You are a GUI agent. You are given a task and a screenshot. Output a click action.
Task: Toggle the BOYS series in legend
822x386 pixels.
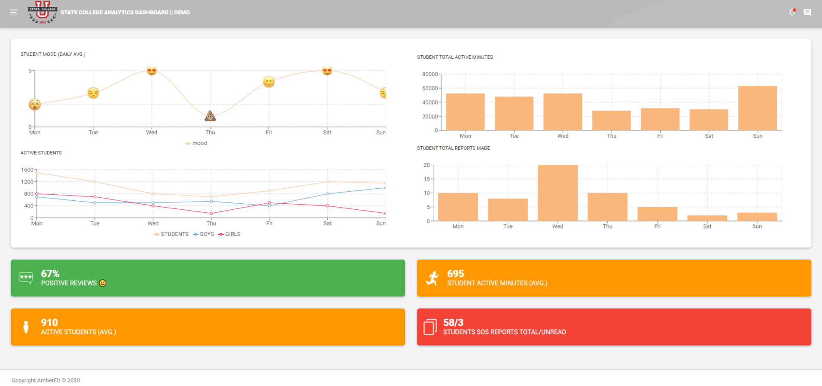204,234
